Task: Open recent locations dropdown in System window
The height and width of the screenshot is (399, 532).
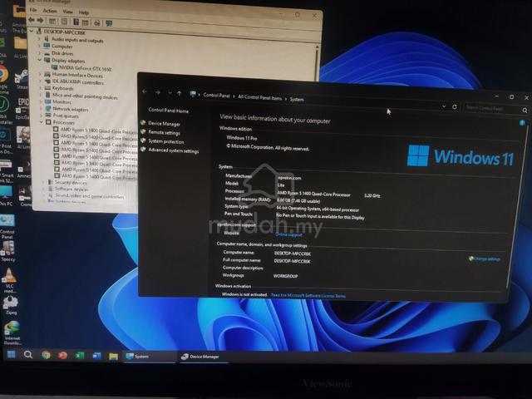Action: click(170, 92)
